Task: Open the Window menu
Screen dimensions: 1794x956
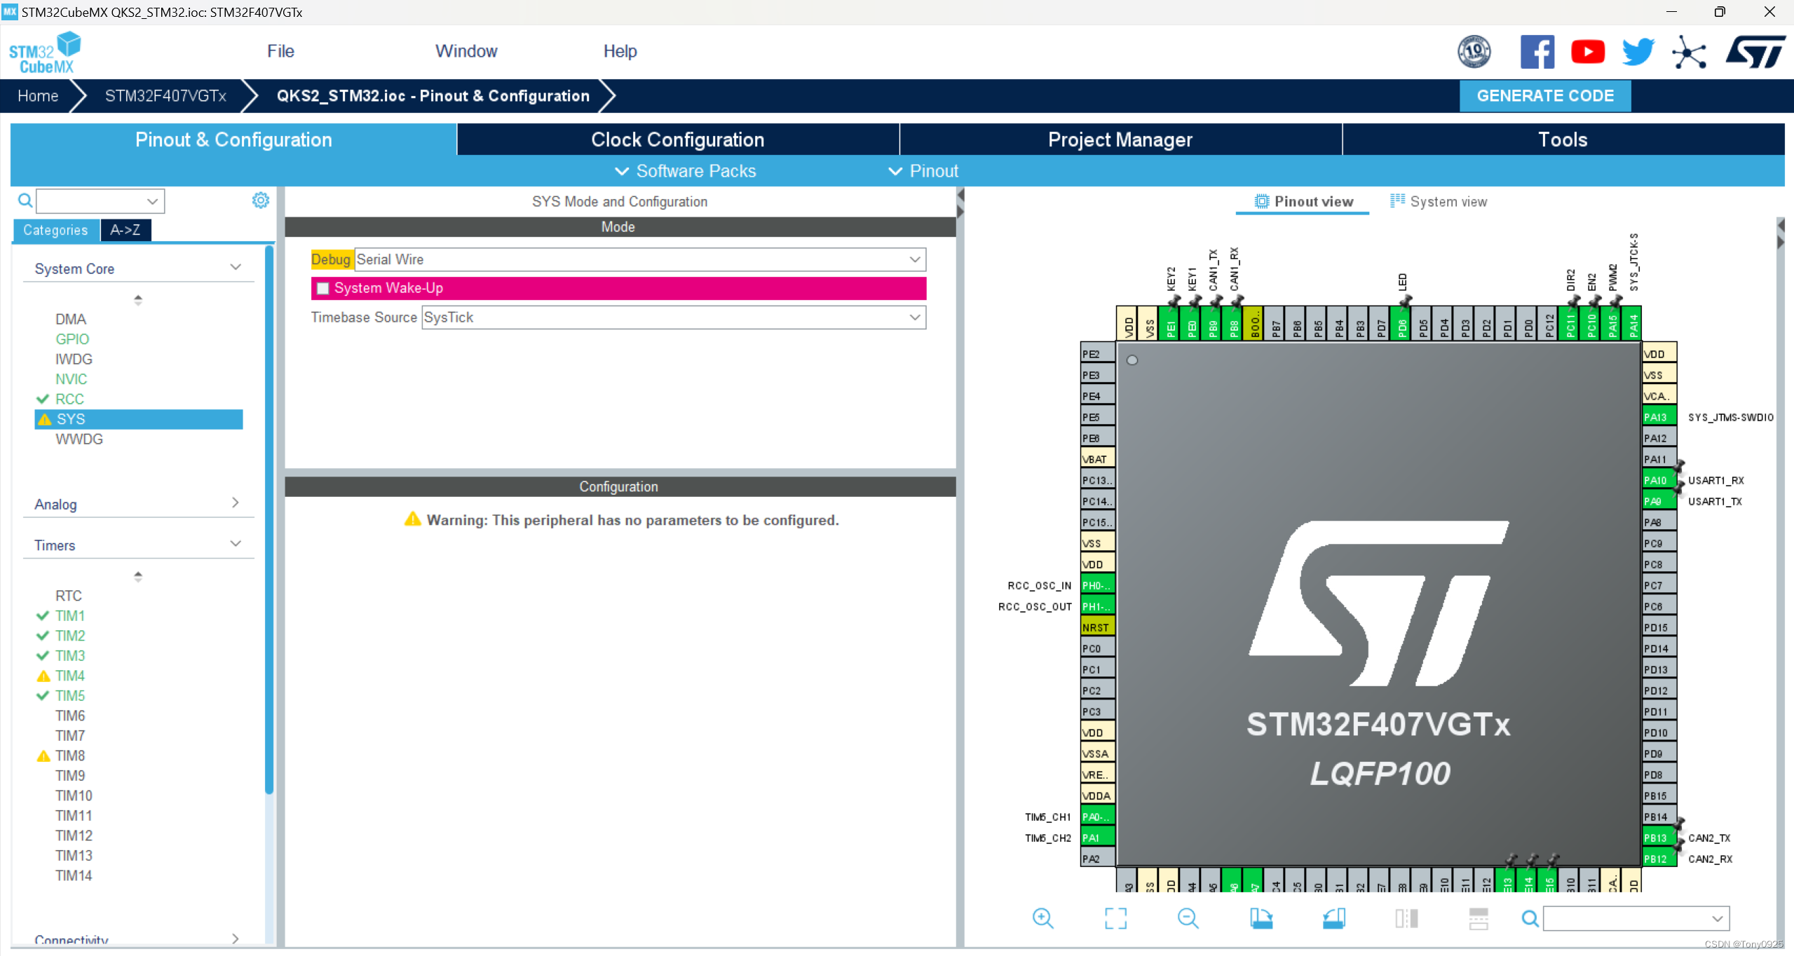Action: [466, 51]
